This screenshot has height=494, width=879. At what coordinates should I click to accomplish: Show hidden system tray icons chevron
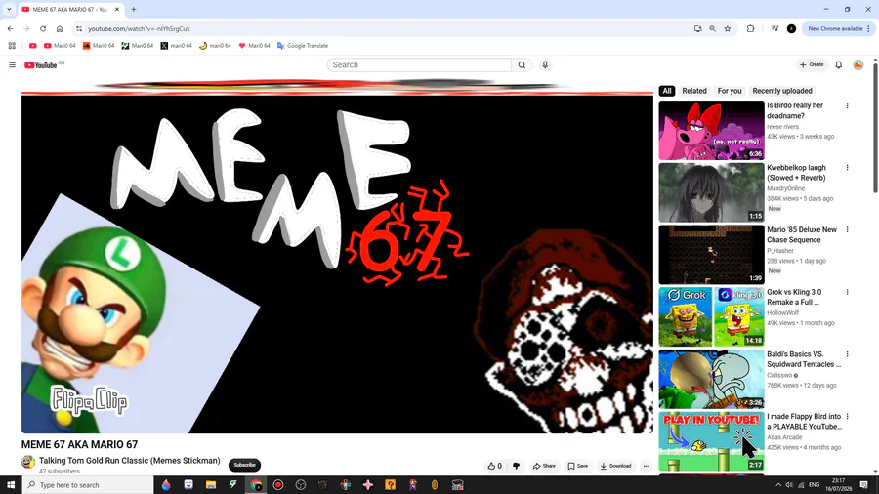[x=778, y=485]
